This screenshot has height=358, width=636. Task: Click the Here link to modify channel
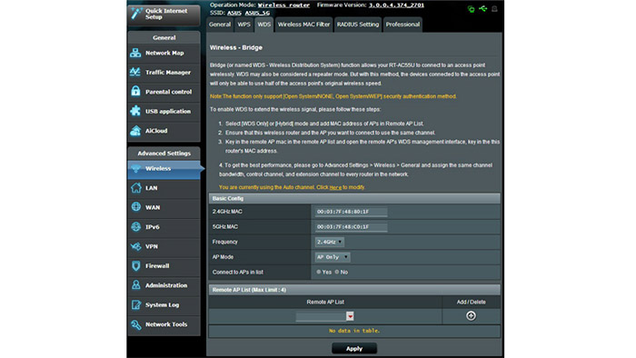coord(335,188)
